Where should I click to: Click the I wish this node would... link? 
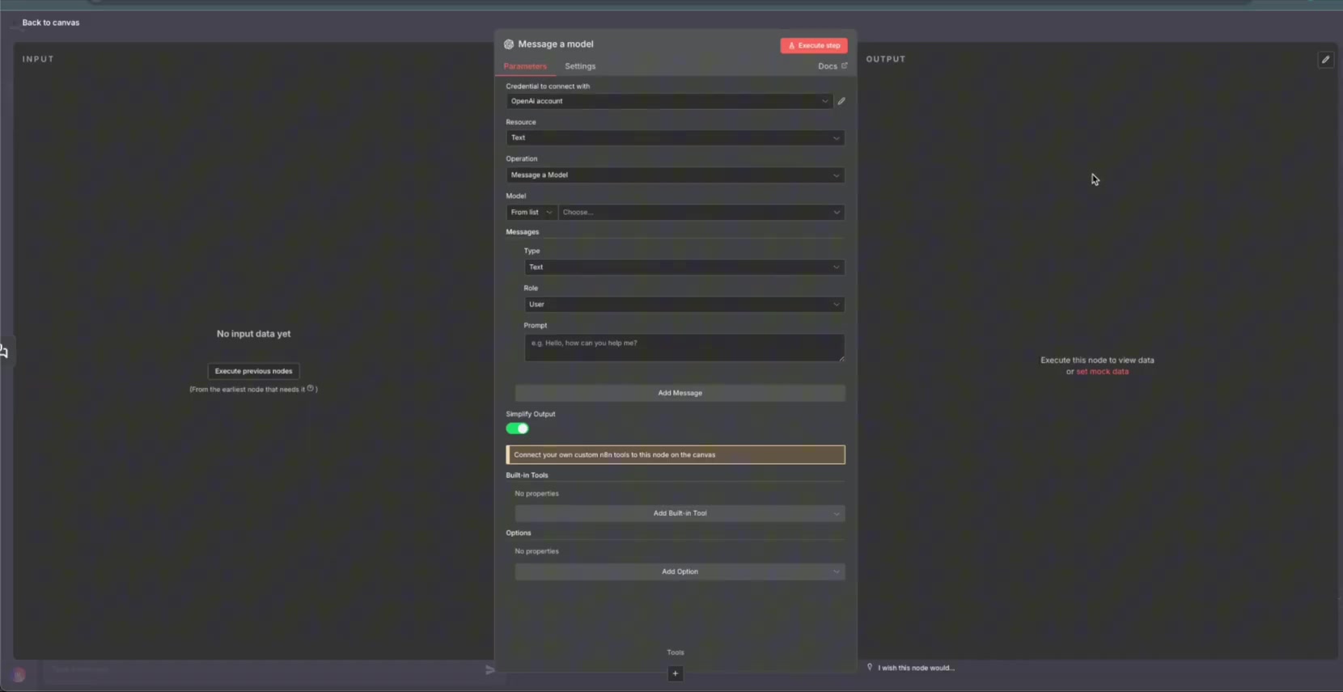(x=916, y=668)
